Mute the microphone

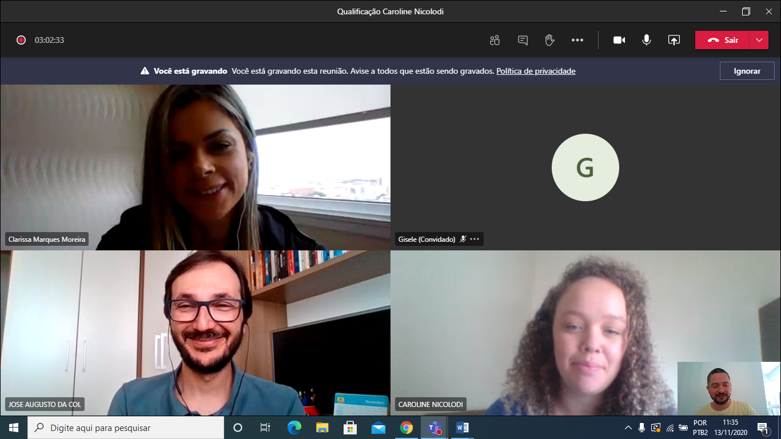pos(647,40)
